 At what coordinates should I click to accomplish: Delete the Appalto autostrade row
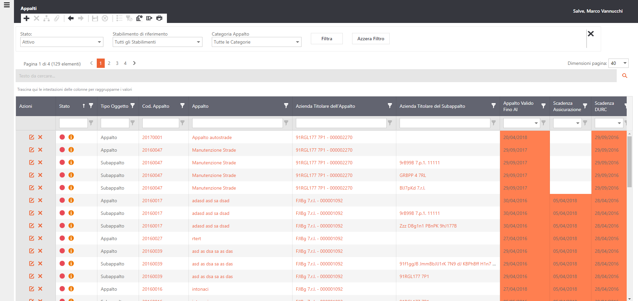click(x=40, y=137)
